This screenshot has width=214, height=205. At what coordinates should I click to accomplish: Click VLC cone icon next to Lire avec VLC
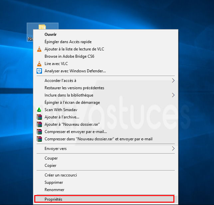pyautogui.click(x=39, y=64)
